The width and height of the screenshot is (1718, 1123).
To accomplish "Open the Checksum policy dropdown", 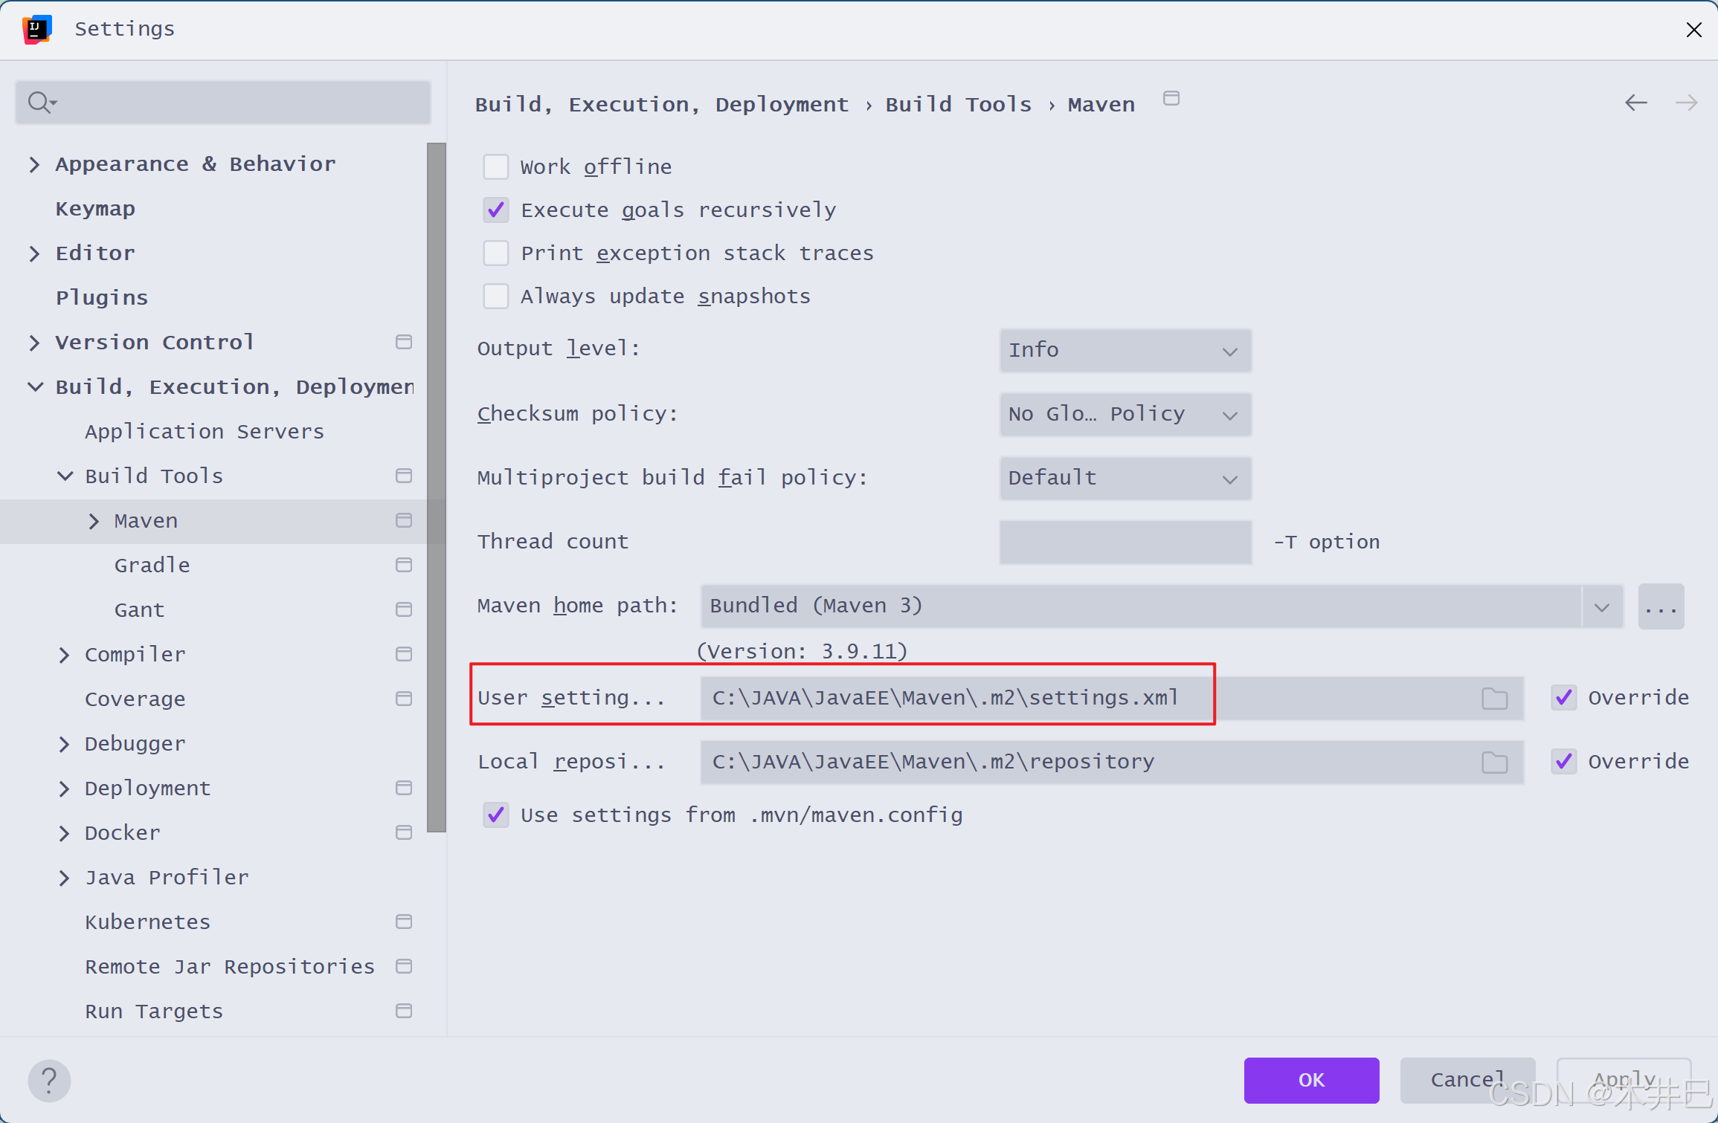I will [x=1125, y=414].
